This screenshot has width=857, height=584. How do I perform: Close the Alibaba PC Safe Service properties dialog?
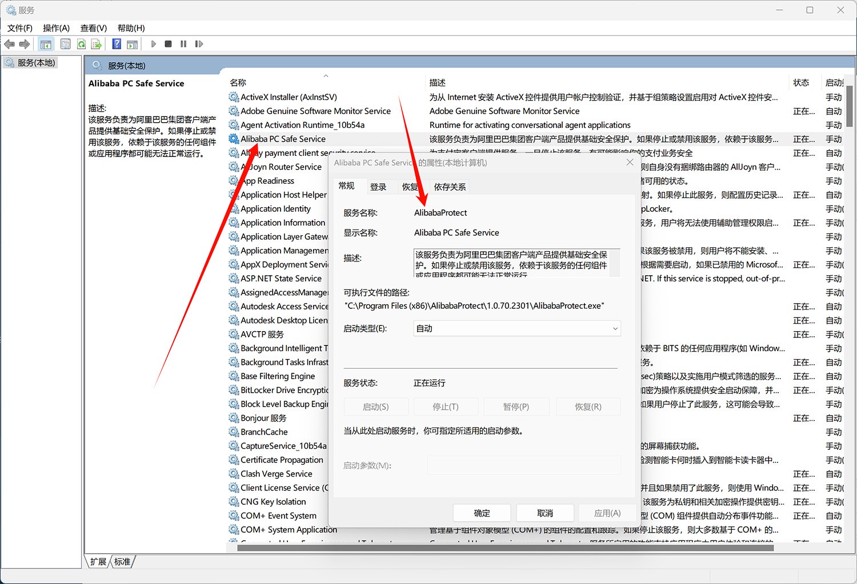point(630,163)
